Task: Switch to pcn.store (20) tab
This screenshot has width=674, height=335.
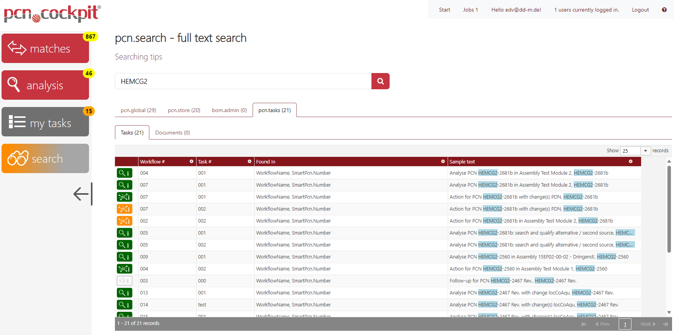Action: 184,110
